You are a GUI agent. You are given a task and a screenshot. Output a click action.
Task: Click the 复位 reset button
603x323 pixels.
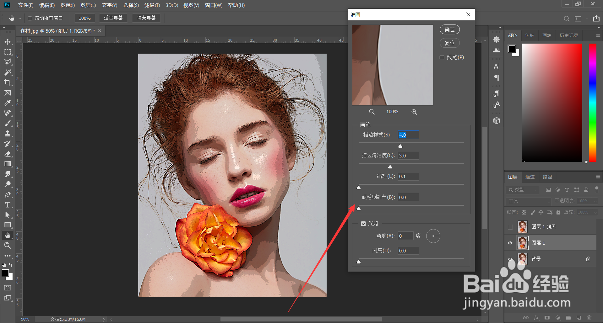450,43
